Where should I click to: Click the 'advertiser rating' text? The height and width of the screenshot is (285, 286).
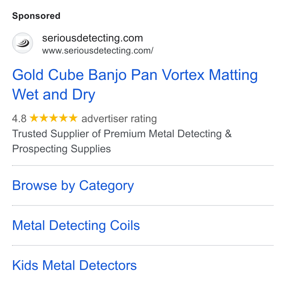point(119,119)
